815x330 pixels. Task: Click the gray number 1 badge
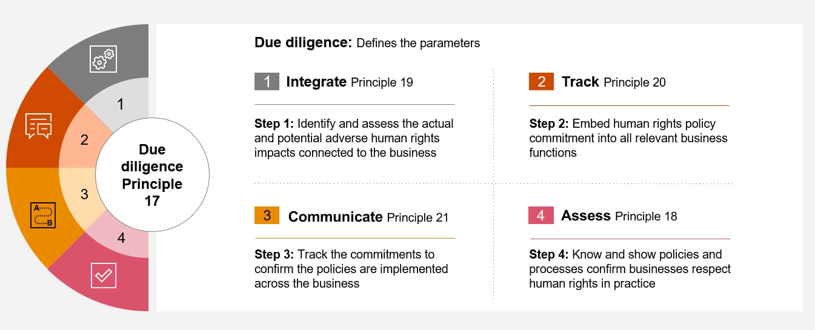click(x=267, y=82)
